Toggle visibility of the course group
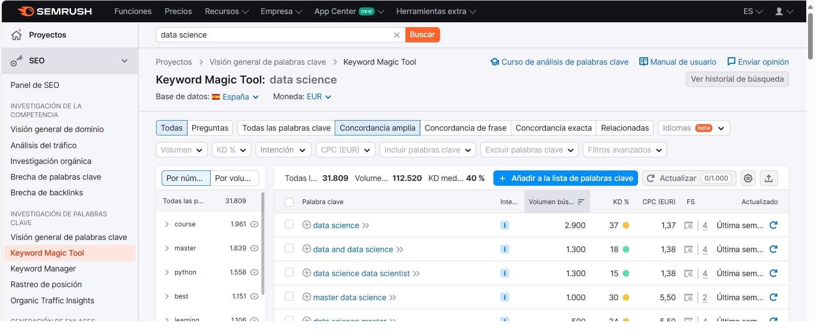The image size is (815, 333). (x=254, y=224)
